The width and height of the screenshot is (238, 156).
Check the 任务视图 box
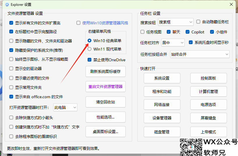click(x=142, y=32)
